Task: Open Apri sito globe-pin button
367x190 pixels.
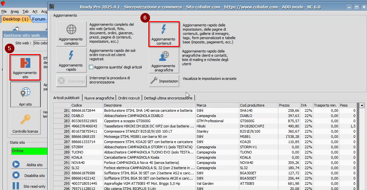Action: click(25, 95)
